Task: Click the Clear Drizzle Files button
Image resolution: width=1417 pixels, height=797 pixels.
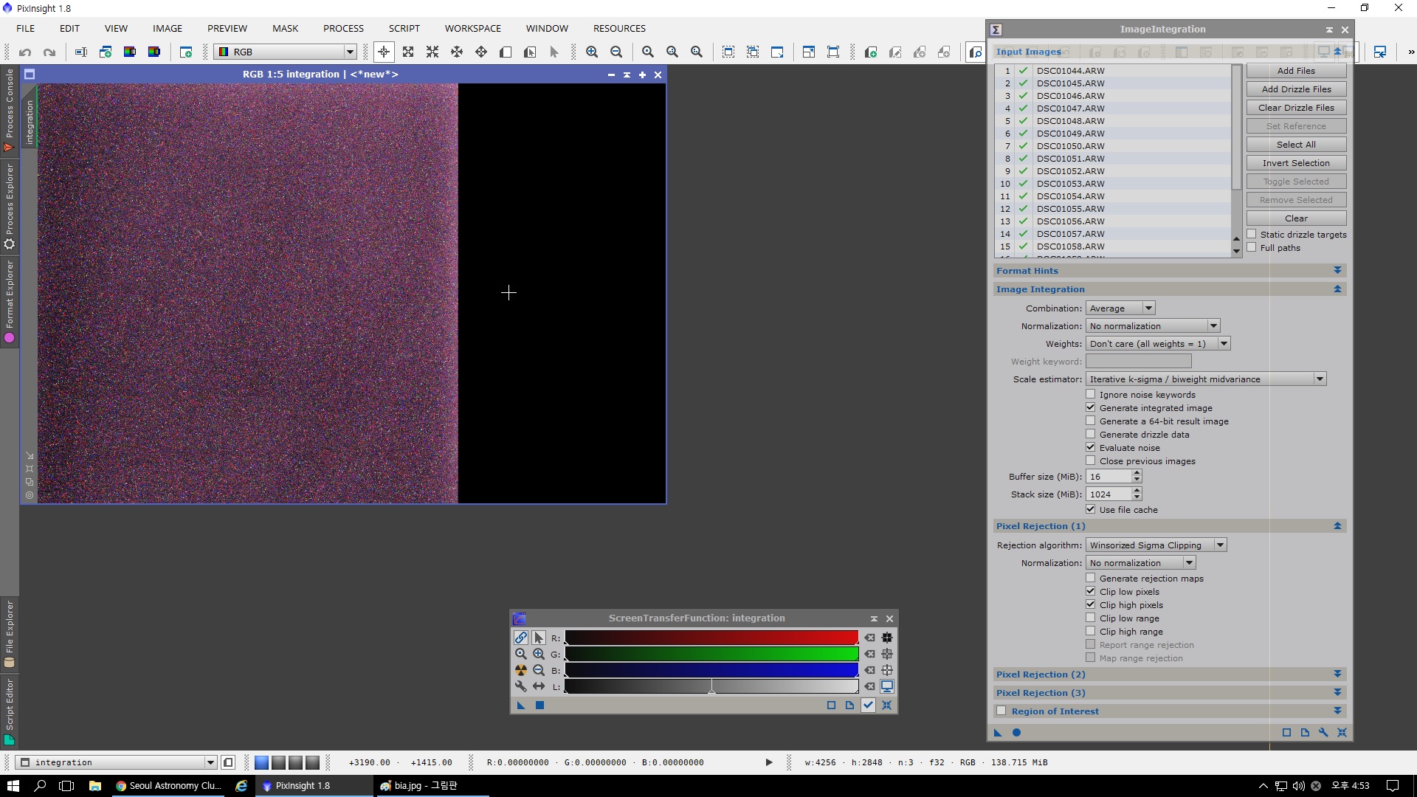Action: 1296,108
